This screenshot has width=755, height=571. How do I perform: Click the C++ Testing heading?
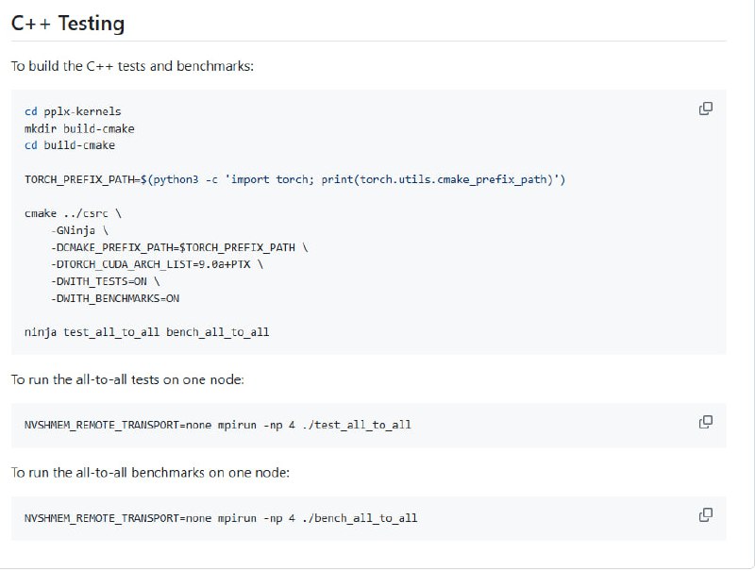point(67,24)
